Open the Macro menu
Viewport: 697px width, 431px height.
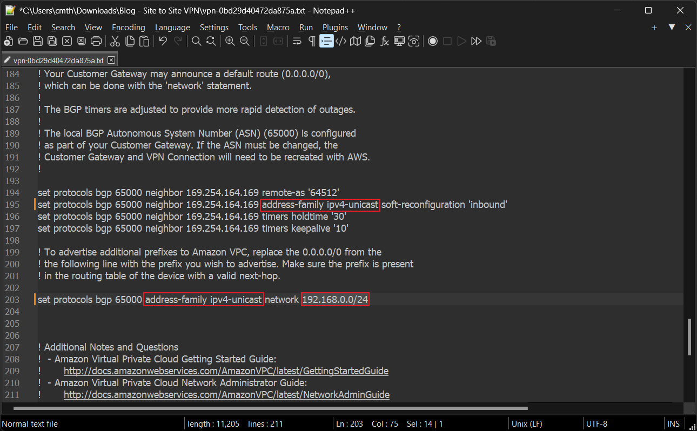tap(278, 27)
